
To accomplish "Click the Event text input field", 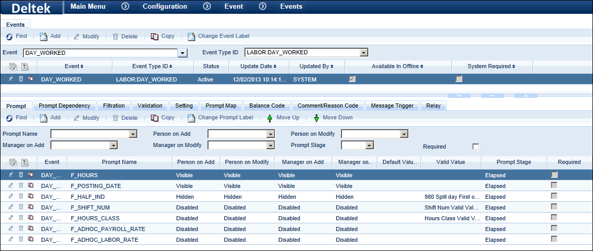I will (x=100, y=53).
